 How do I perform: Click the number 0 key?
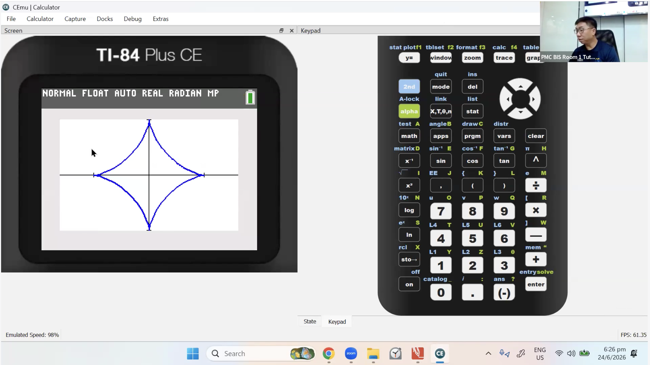coord(441,293)
